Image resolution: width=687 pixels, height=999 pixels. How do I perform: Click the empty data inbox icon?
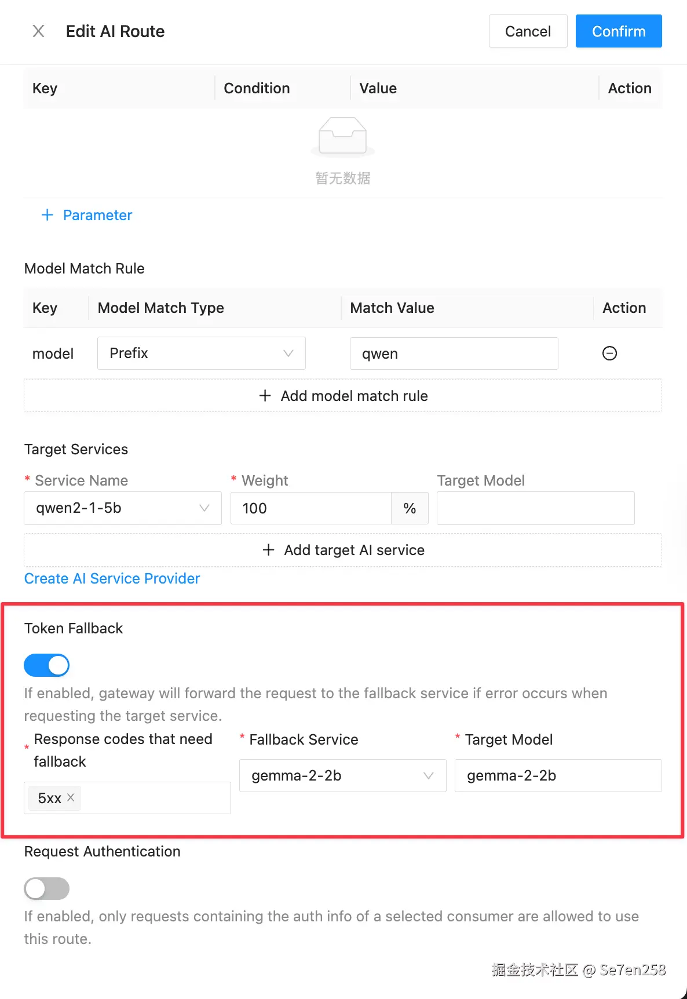point(342,137)
